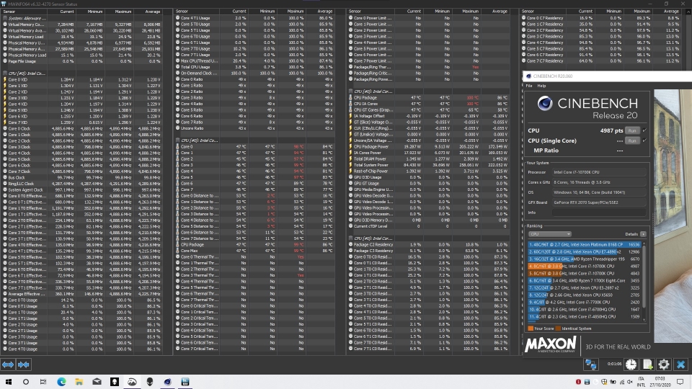692x389 pixels.
Task: Collapse CPU [#0] group above CPU Package
Action: click(x=351, y=91)
